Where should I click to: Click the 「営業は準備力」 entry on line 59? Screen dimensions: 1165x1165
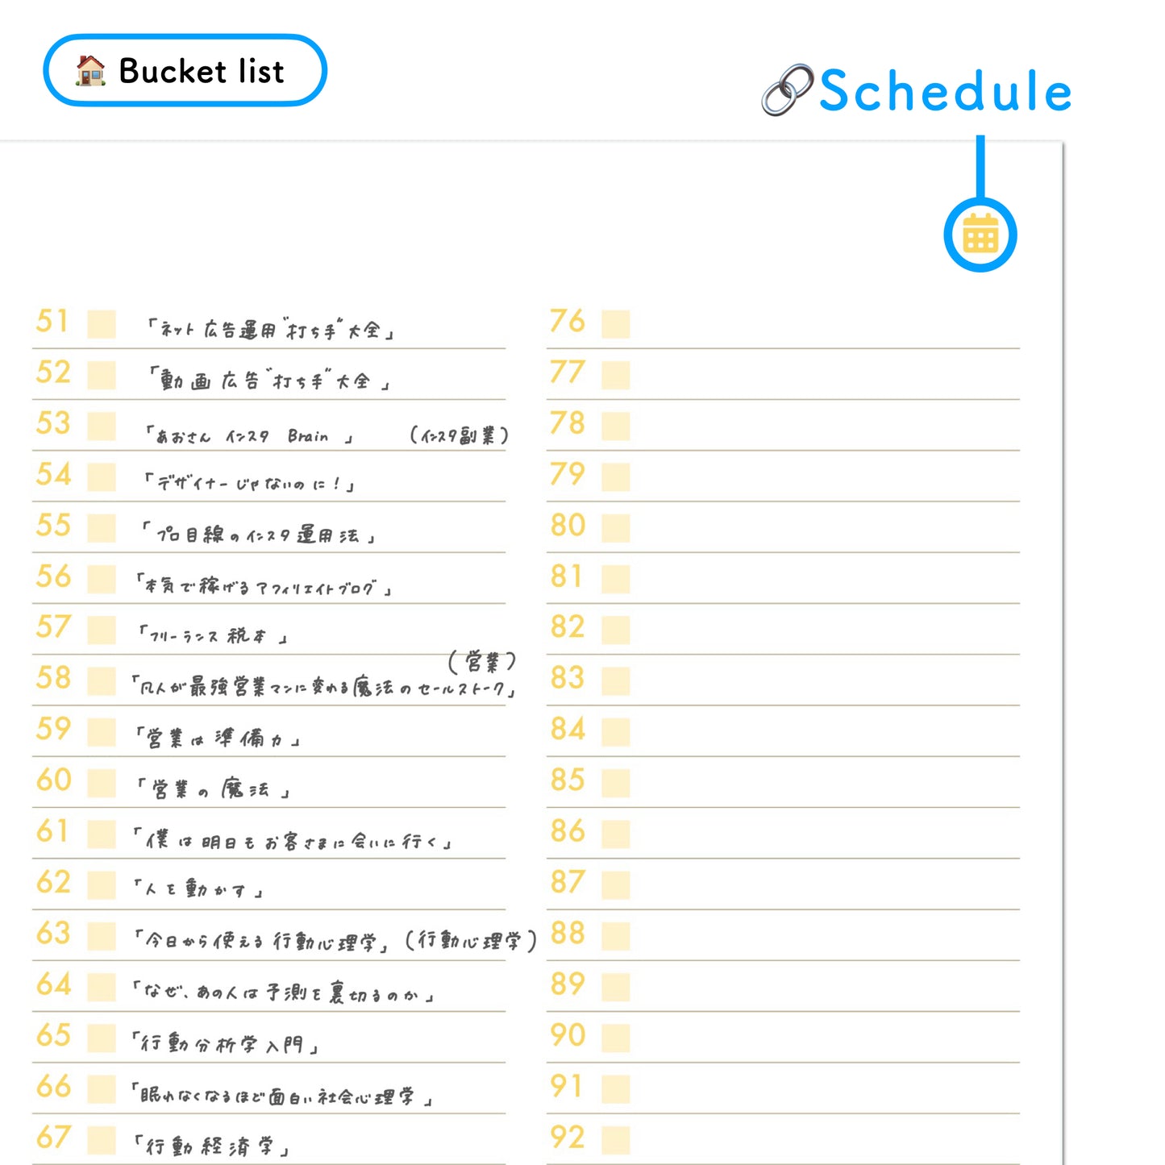(x=218, y=738)
